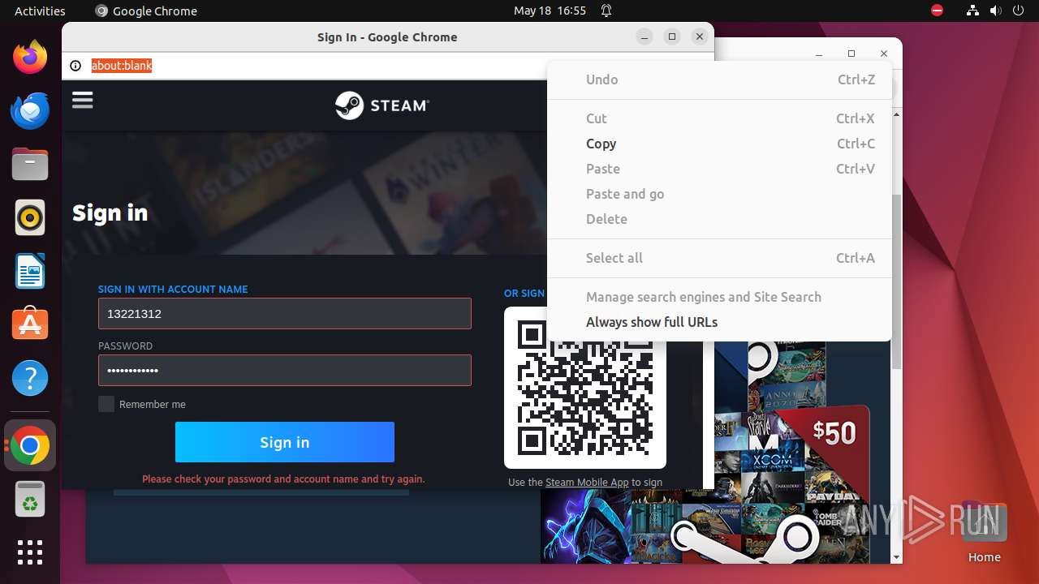This screenshot has height=584, width=1039.
Task: Maximize the background Chrome window
Action: click(x=851, y=54)
